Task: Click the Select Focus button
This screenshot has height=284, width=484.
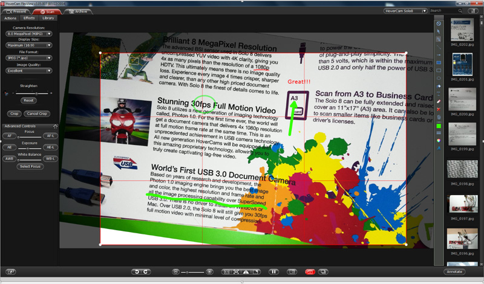Action: coord(30,166)
